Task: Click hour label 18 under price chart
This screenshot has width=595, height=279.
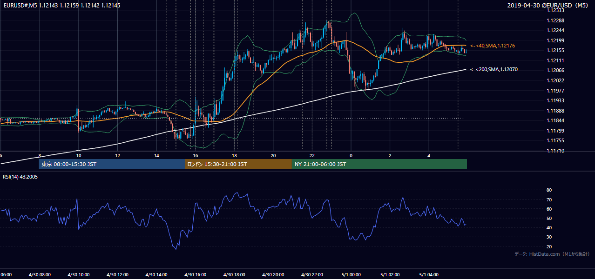Action: (234, 156)
